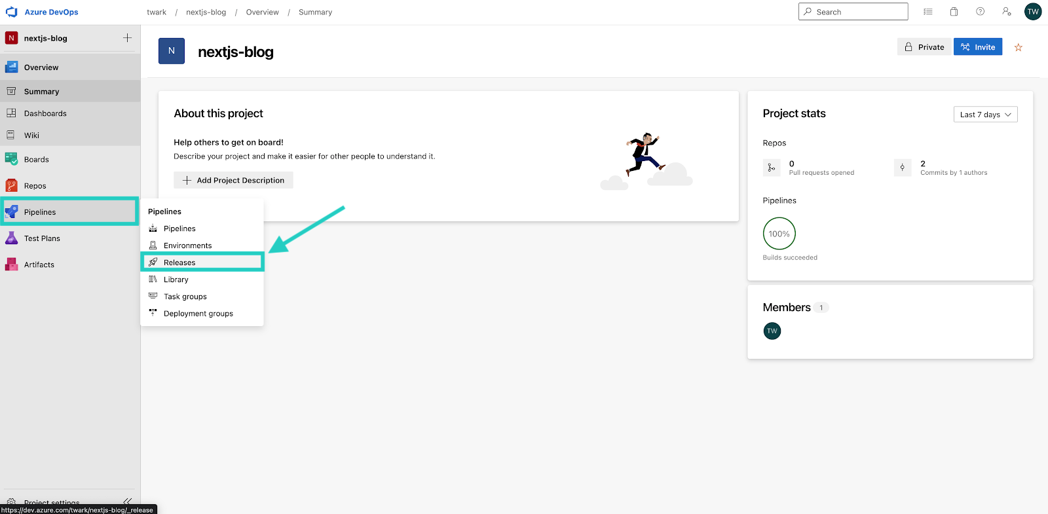Open the User settings icon
Screen dimensions: 1048x514
click(x=1007, y=12)
